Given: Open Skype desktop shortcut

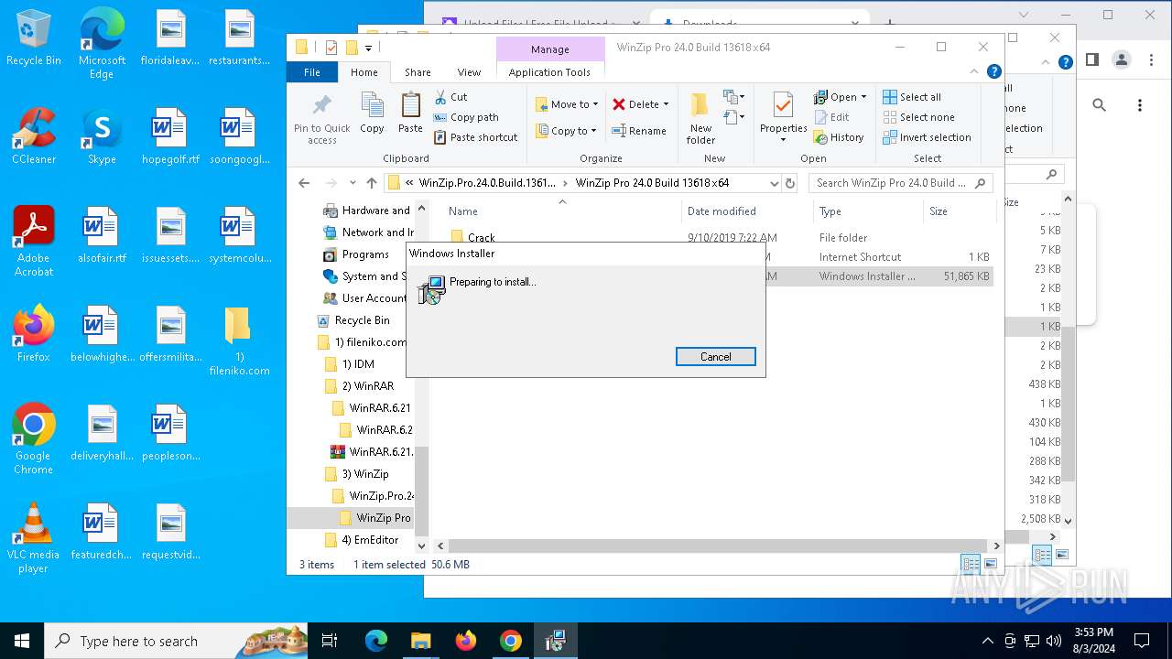Looking at the screenshot, I should [102, 136].
